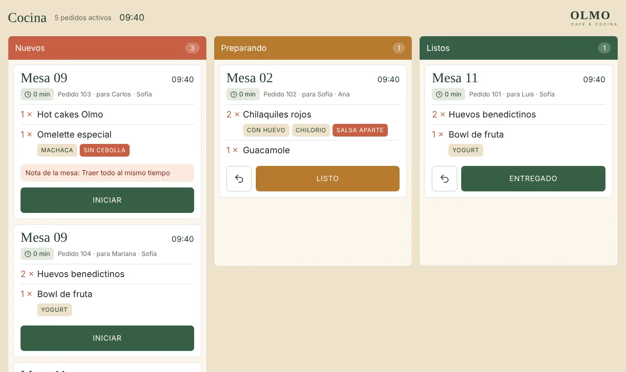
Task: Click the SALSA APARTE modifier tag
Action: coord(360,130)
